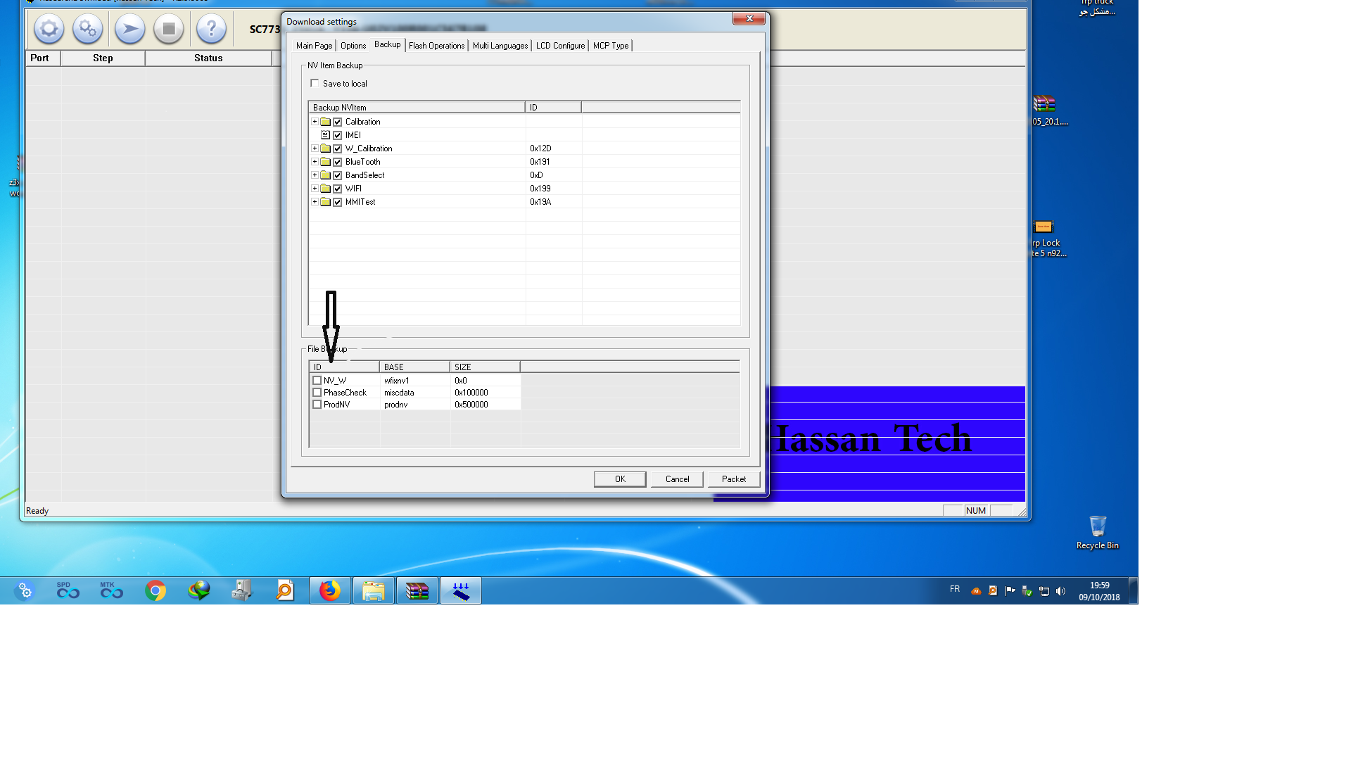
Task: Click the FR language indicator in tray
Action: 955,589
